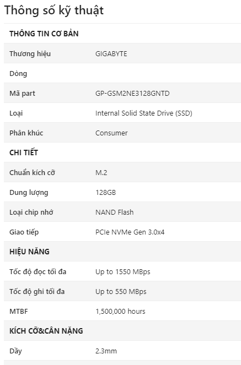Click the 1,500,000 hours MTBF value
The height and width of the screenshot is (365, 241).
pyautogui.click(x=120, y=311)
